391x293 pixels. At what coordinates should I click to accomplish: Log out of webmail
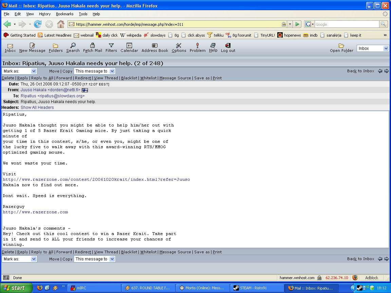click(228, 48)
